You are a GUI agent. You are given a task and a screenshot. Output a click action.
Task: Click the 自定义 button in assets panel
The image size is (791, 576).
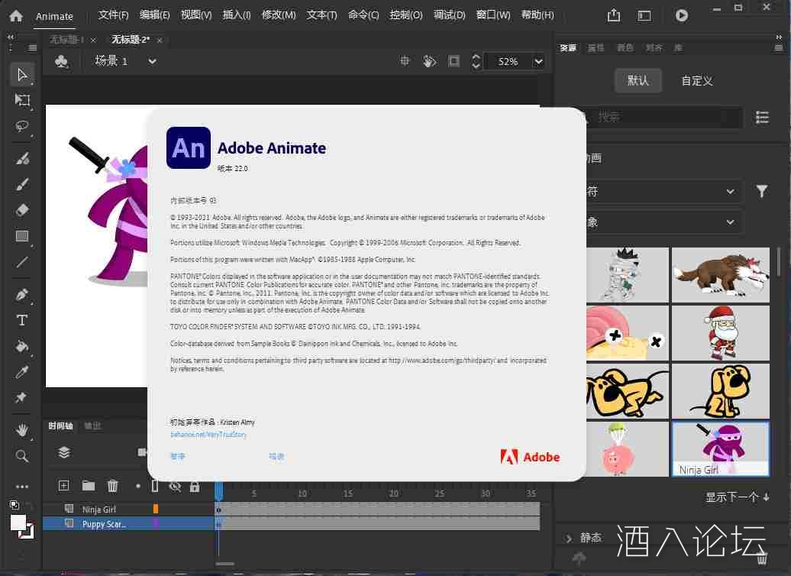pos(696,80)
